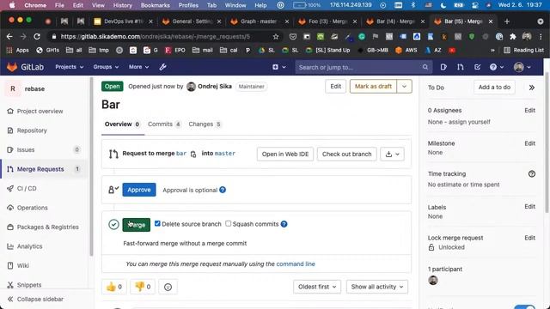The image size is (550, 309).
Task: Switch to the Graph - master browser tab
Action: tap(259, 21)
